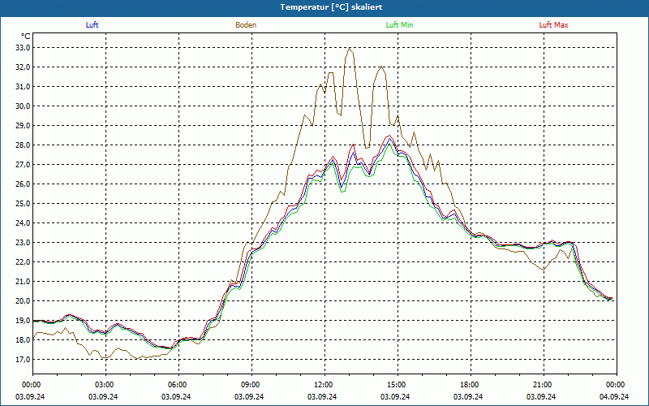Click the 23,0 y-axis value
Viewport: 649px width, 406px height.
tap(24, 242)
